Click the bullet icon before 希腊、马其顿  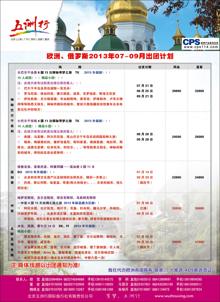click(19, 137)
